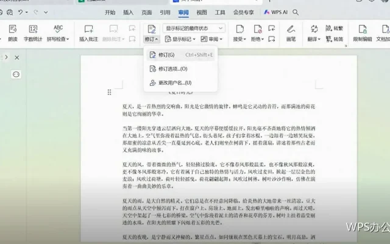Click the 翻译 translate icon
The image size is (390, 244).
click(x=314, y=29)
